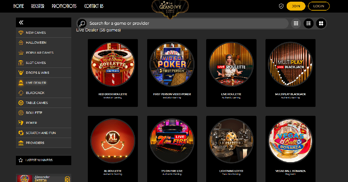Open Providers bank icon

pos(21,143)
